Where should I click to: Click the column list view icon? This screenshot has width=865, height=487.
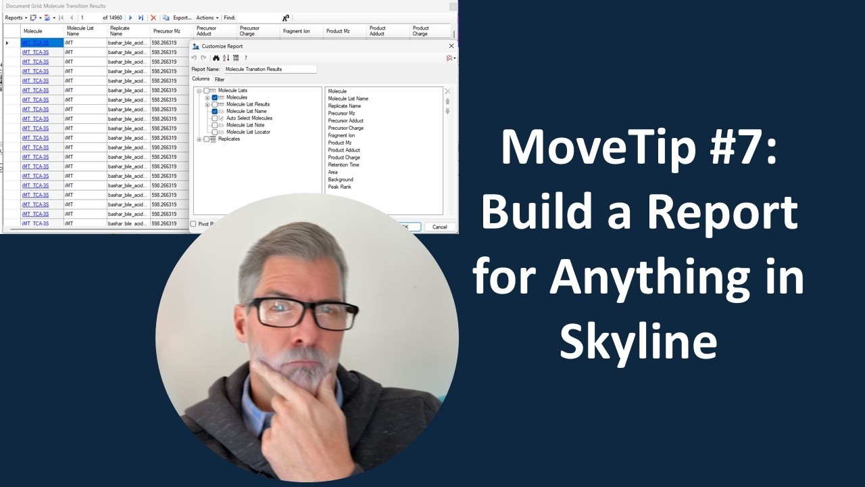(236, 57)
